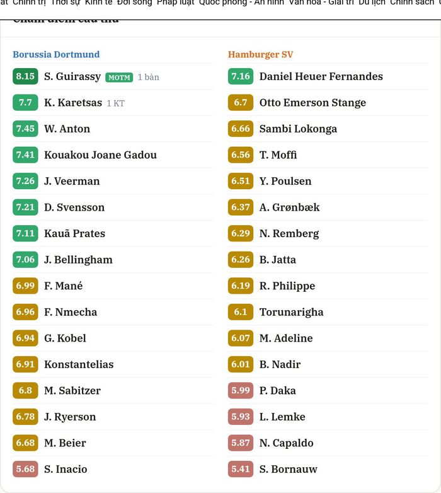Select player J. Bellingham
This screenshot has width=441, height=493.
click(x=78, y=260)
